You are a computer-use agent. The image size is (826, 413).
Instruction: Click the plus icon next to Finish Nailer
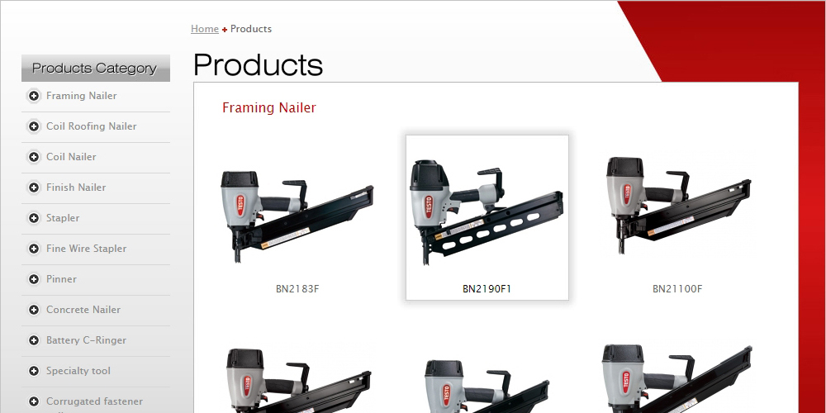34,188
